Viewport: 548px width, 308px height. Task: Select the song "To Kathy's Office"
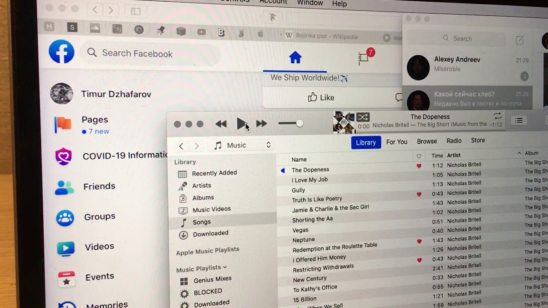[x=315, y=289]
